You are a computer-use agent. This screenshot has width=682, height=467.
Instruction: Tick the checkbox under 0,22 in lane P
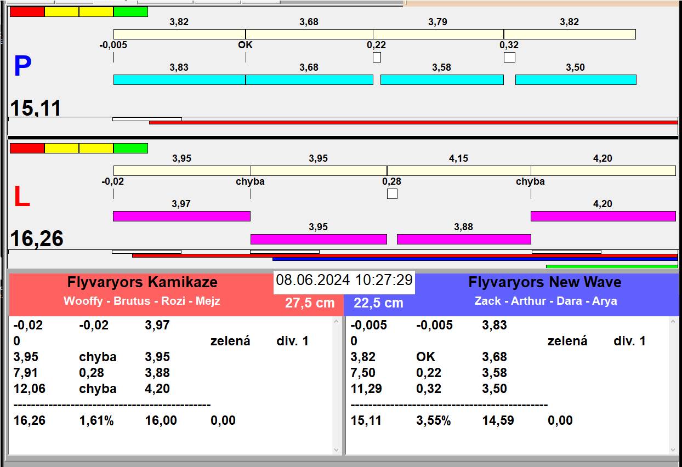point(377,57)
